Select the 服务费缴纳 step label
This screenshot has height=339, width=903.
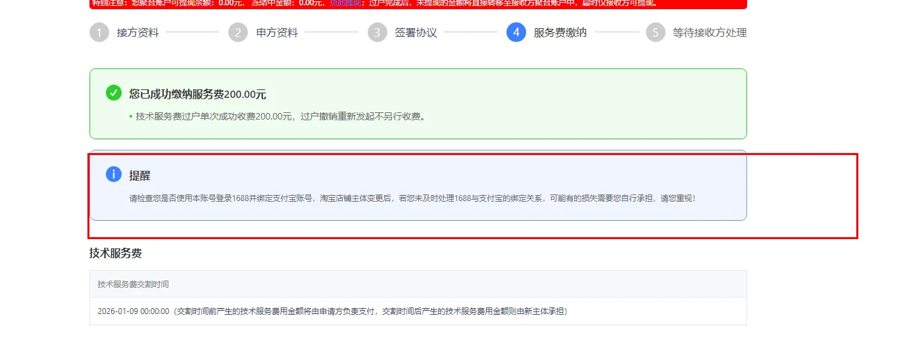pyautogui.click(x=560, y=32)
